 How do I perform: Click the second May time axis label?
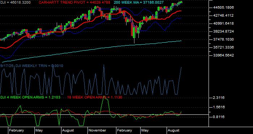tap(145, 130)
